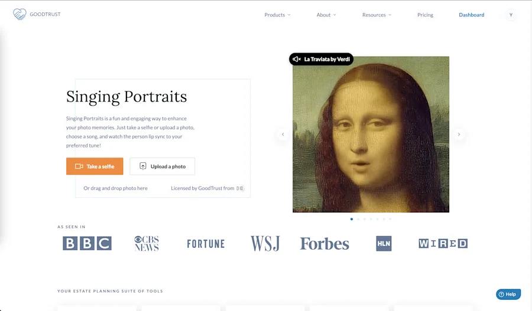Image resolution: width=532 pixels, height=311 pixels.
Task: Open the Help chat button
Action: pyautogui.click(x=508, y=294)
